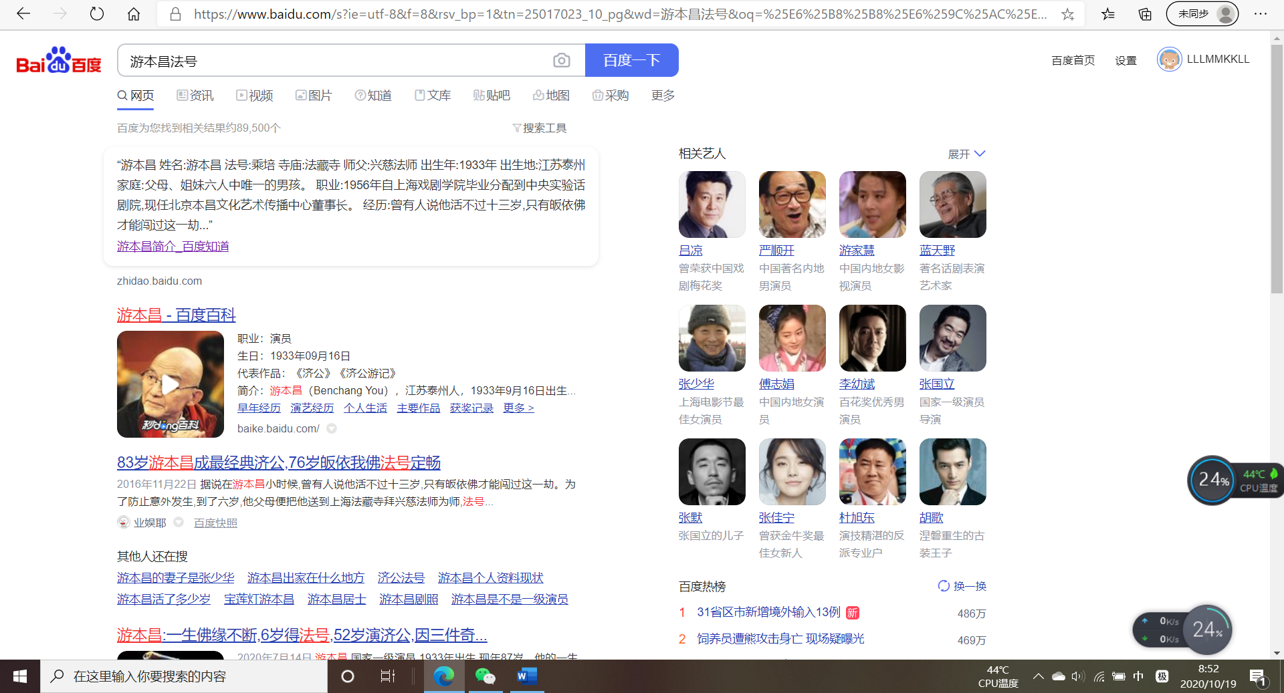The image size is (1284, 693).
Task: Open 游本昌 - 百度百科 result title
Action: (177, 315)
